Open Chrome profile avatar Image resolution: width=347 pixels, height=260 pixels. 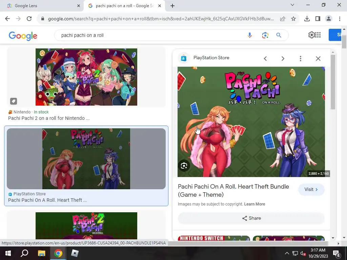pyautogui.click(x=329, y=19)
